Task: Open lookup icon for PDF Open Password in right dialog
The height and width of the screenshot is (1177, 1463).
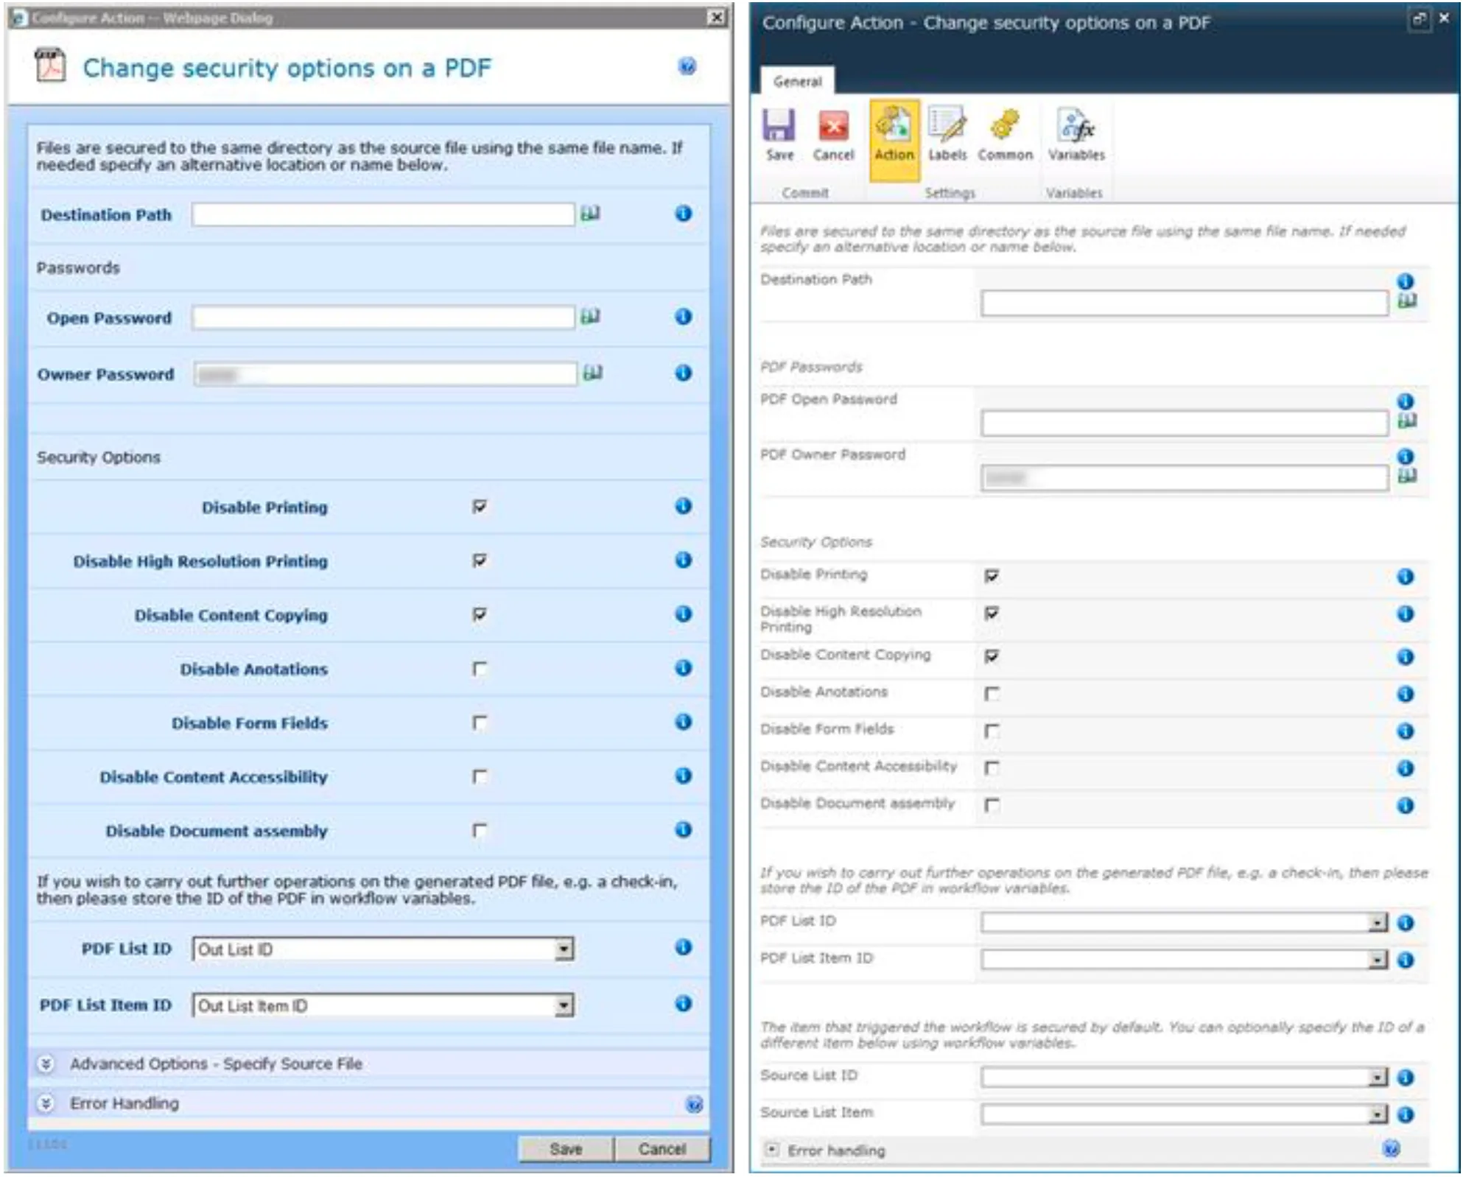Action: (1407, 421)
